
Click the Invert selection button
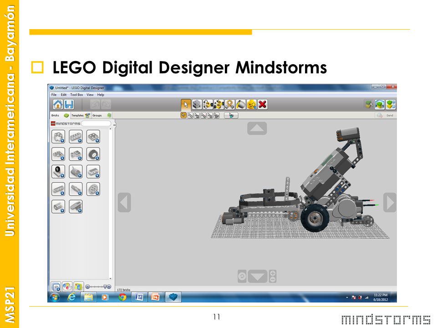231,115
